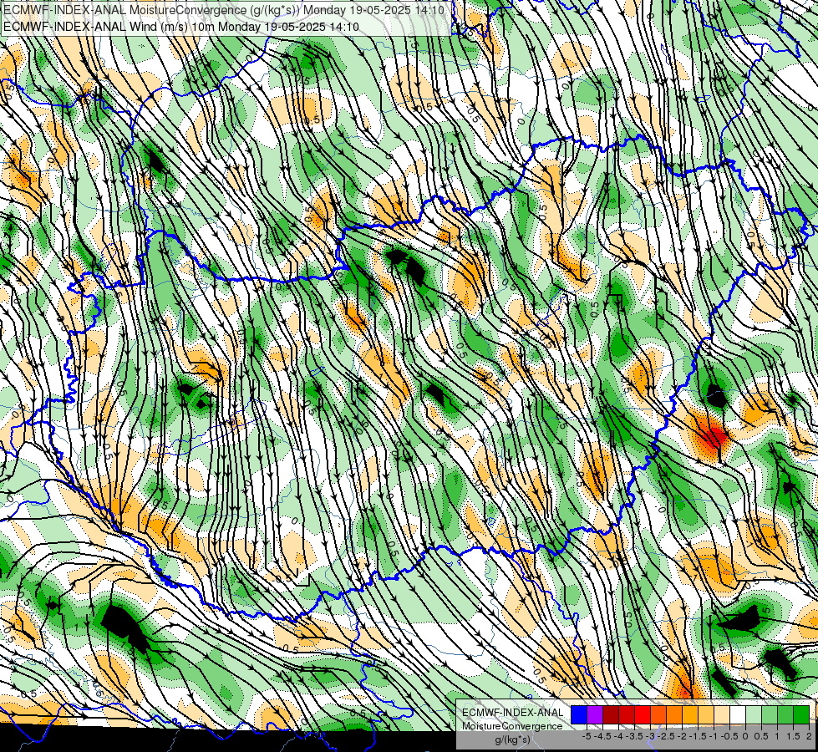Viewport: 818px width, 752px height.
Task: Click the 2 legend tick value
Action: coord(809,736)
